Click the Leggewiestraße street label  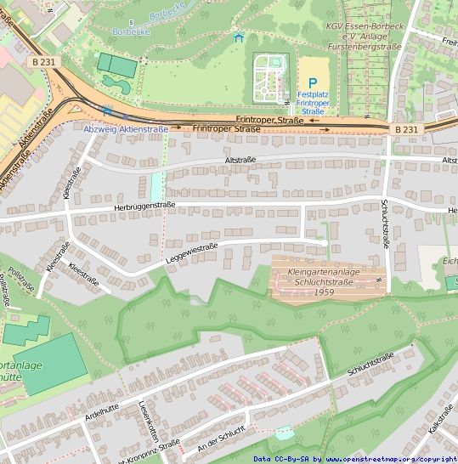[192, 253]
